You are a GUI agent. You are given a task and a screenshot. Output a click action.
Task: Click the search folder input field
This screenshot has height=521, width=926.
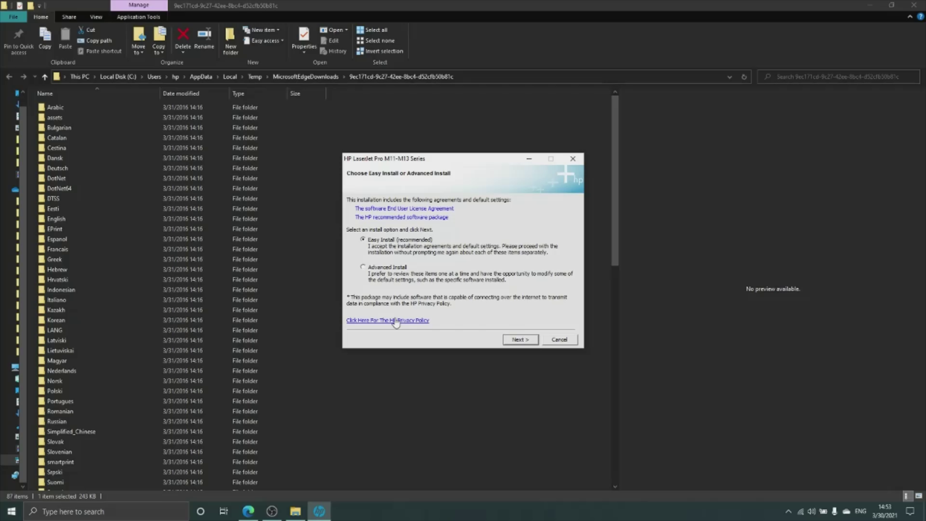click(838, 76)
